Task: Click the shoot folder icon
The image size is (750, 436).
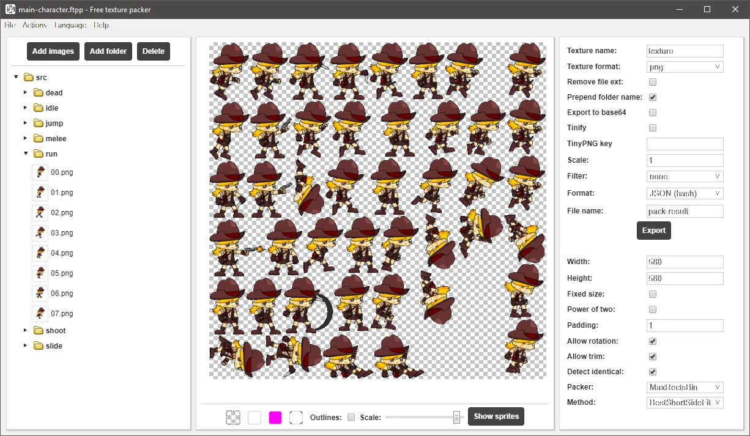Action: pyautogui.click(x=38, y=331)
